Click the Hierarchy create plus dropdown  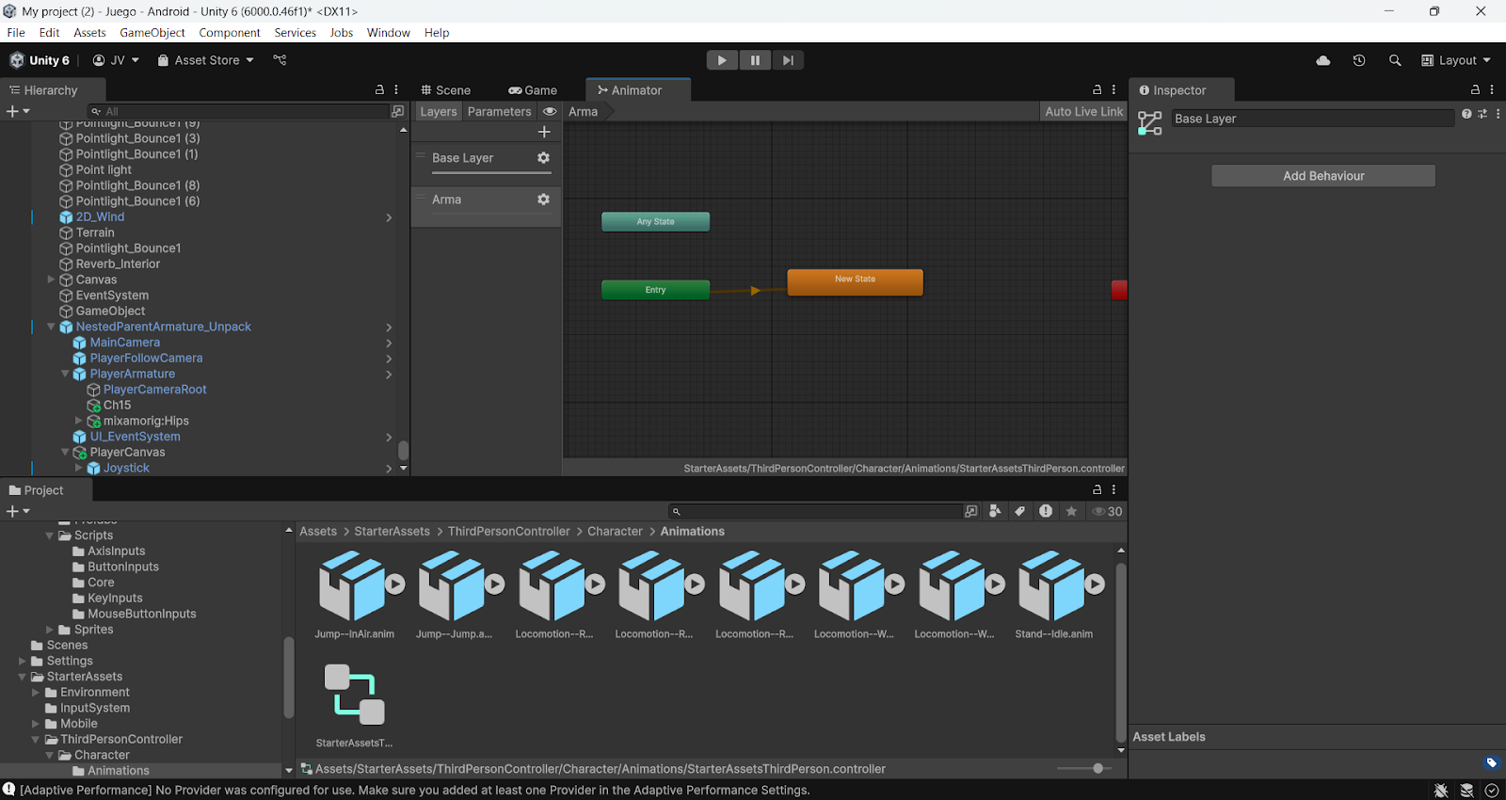click(x=18, y=111)
